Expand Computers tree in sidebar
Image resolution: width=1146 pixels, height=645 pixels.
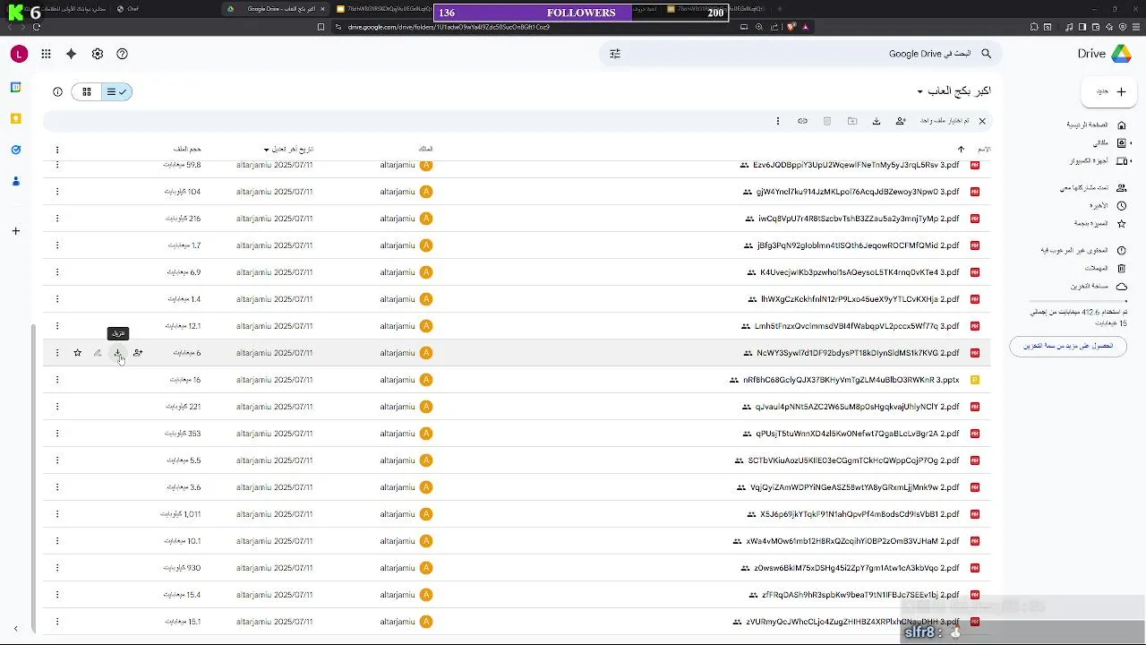coord(1130,161)
